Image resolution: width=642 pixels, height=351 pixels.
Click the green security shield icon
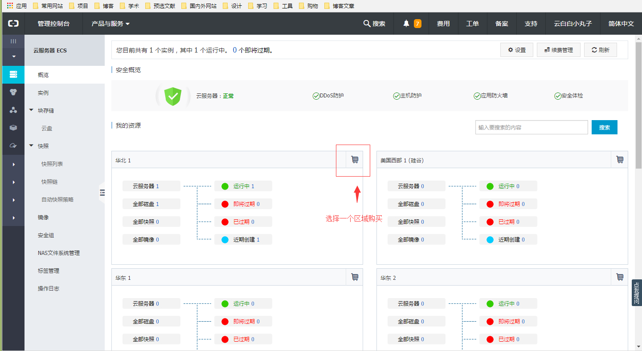[173, 96]
